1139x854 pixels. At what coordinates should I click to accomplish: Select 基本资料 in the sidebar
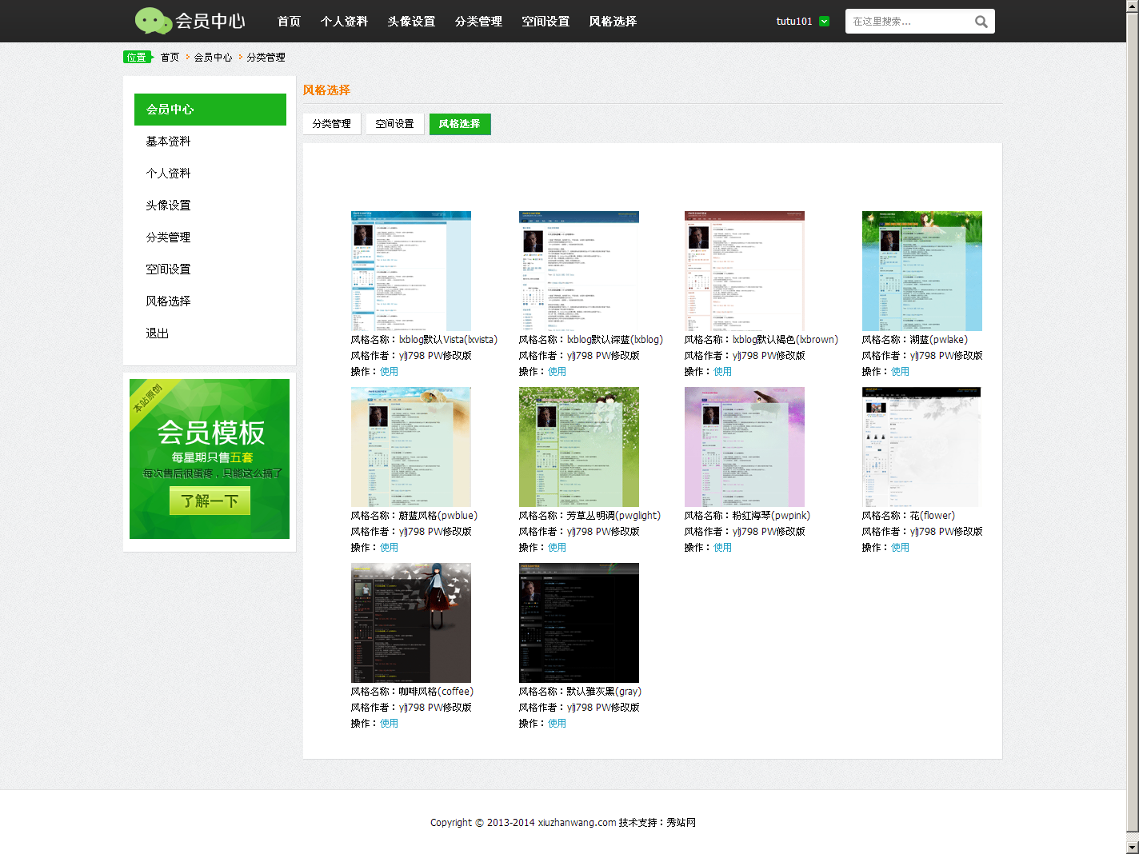click(x=168, y=142)
